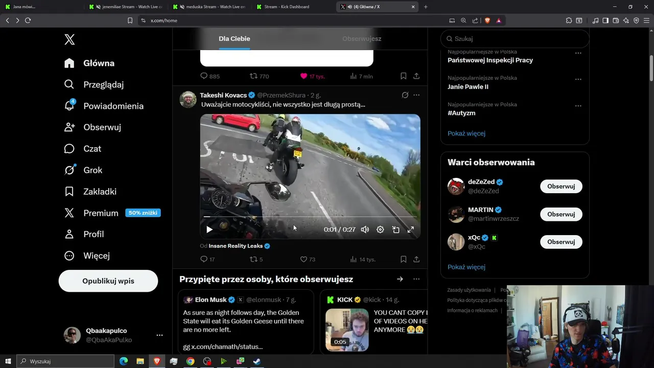Open the Insane Reality Leaks source link
Screen dimensions: 654x368
(239, 246)
